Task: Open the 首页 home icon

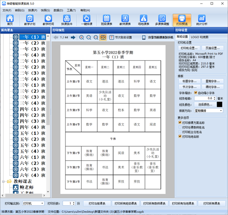Action: (10, 20)
